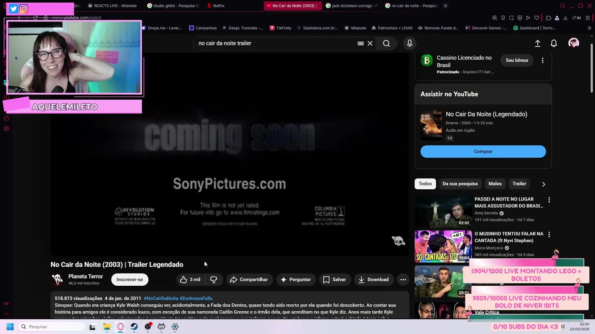Click the YouTube search magnifier button
The height and width of the screenshot is (334, 595).
click(386, 43)
